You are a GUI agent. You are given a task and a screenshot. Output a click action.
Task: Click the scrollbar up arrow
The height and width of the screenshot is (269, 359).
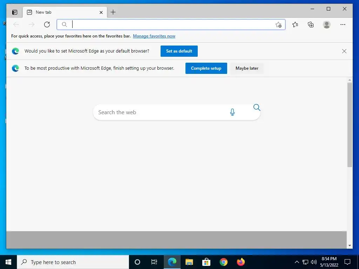point(350,80)
